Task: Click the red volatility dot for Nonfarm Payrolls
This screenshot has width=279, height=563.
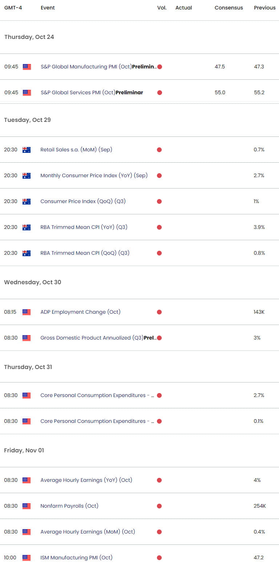Action: (159, 506)
